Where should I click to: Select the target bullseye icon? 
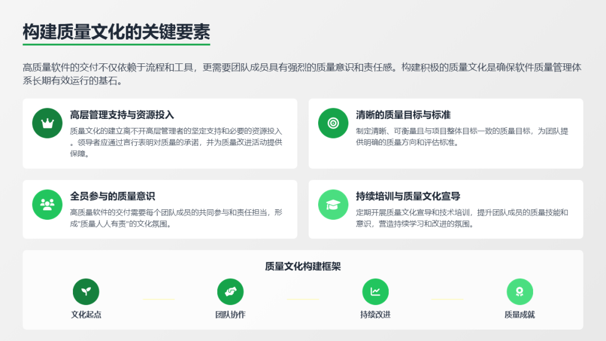[x=333, y=123]
